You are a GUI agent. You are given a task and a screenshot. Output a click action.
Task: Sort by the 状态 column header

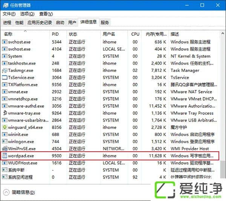[x=84, y=34]
